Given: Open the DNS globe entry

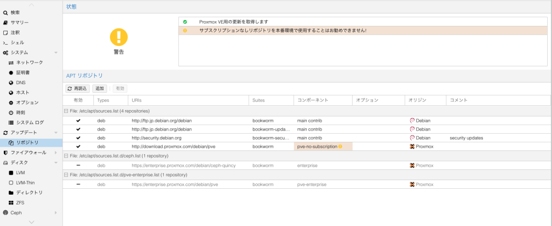Looking at the screenshot, I should click(x=11, y=83).
